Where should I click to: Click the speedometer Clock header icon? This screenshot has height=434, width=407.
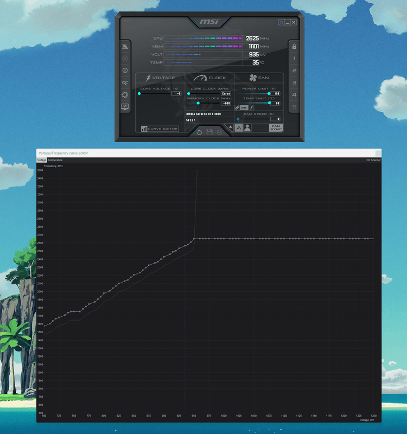click(200, 78)
